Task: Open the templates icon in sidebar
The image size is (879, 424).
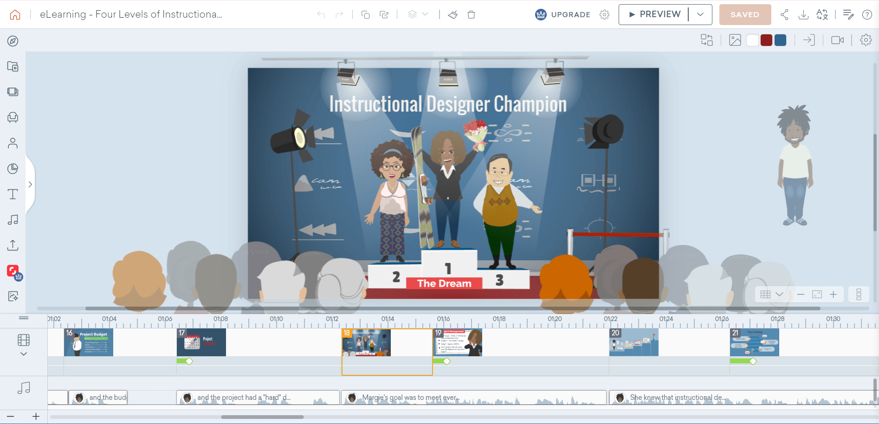Action: point(13,66)
